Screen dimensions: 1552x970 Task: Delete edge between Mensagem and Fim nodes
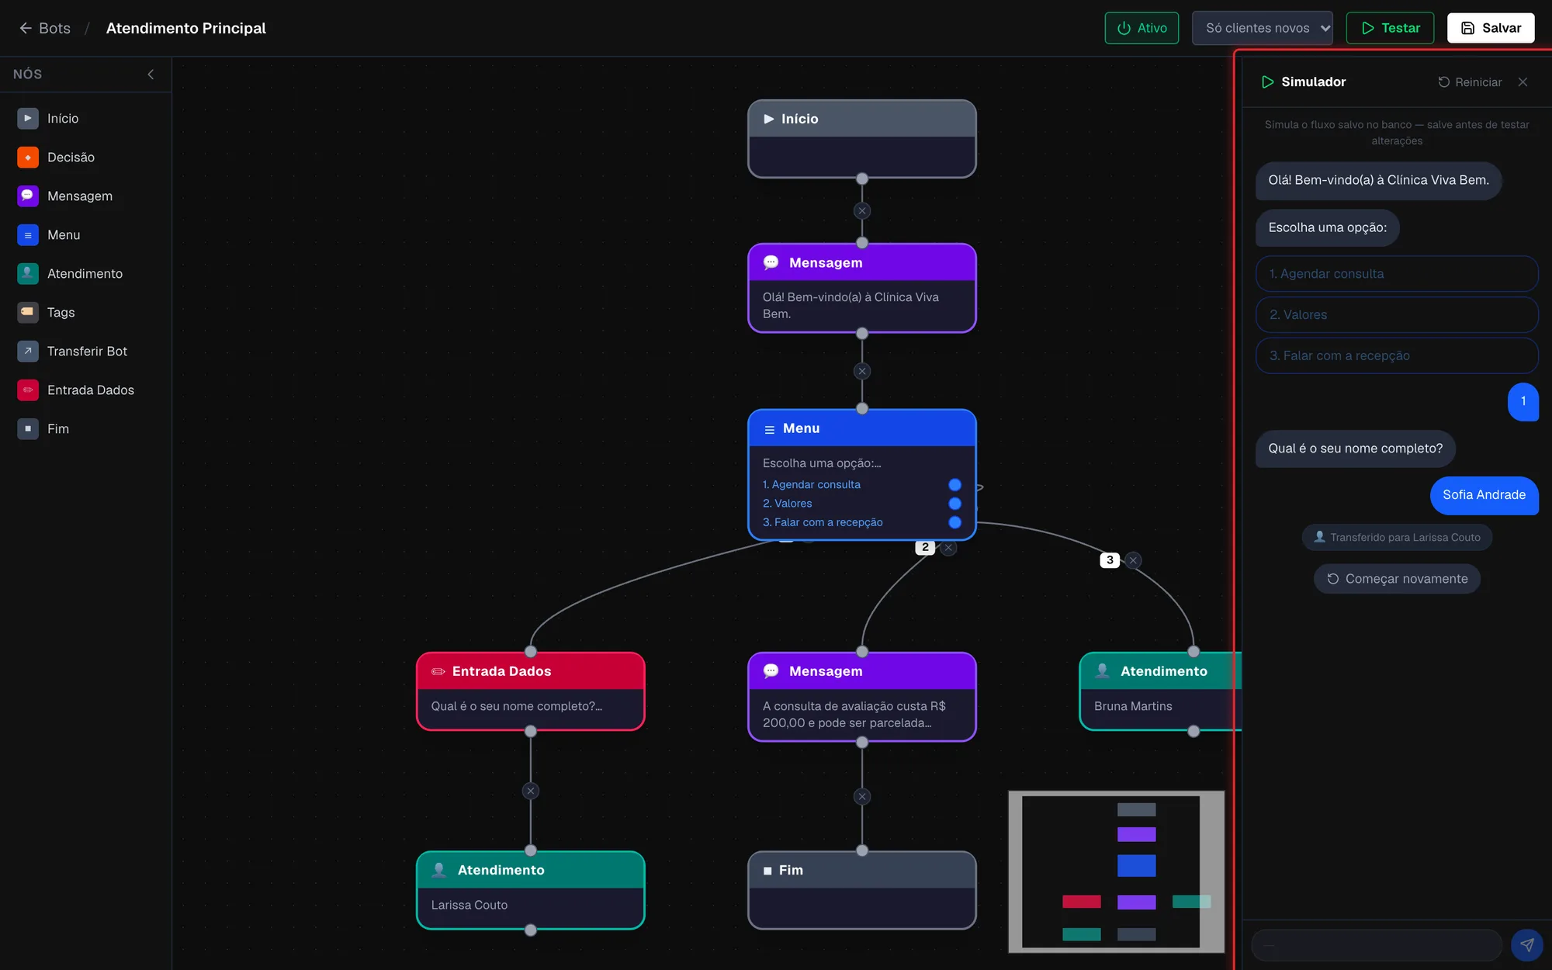tap(861, 796)
